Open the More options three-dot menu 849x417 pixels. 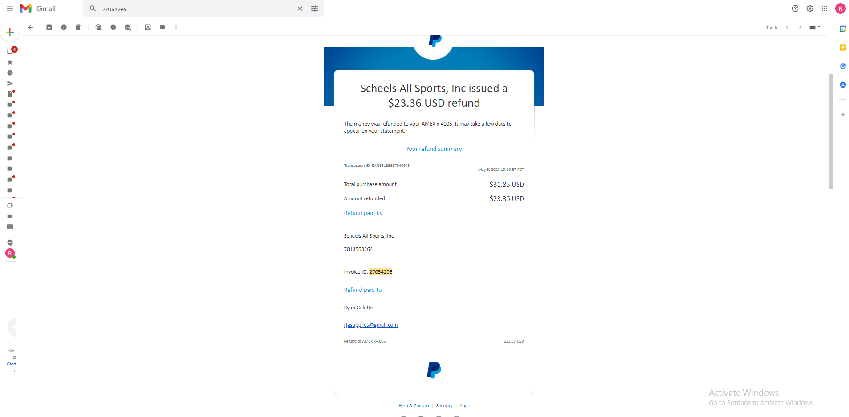tap(176, 27)
